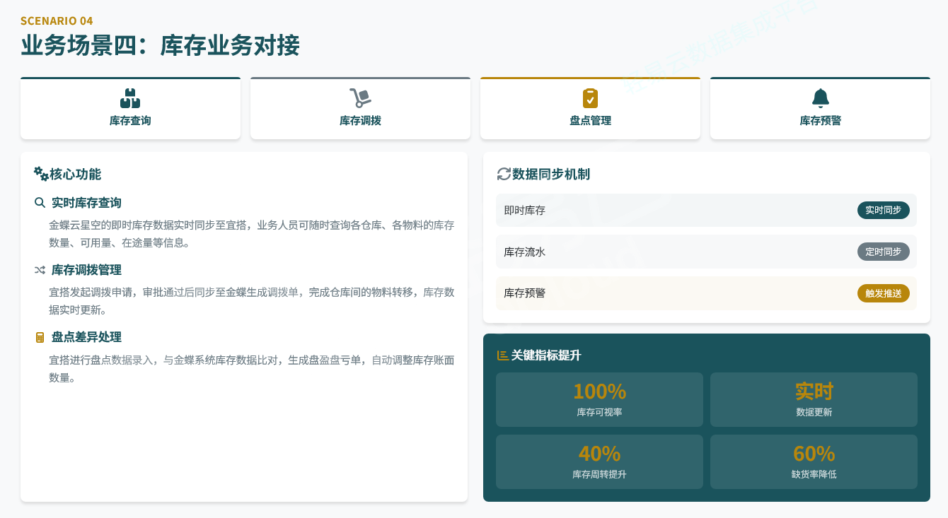Screen dimensions: 948x518
Task: Click the 40% 库存周转提升 metric tile
Action: pyautogui.click(x=599, y=461)
